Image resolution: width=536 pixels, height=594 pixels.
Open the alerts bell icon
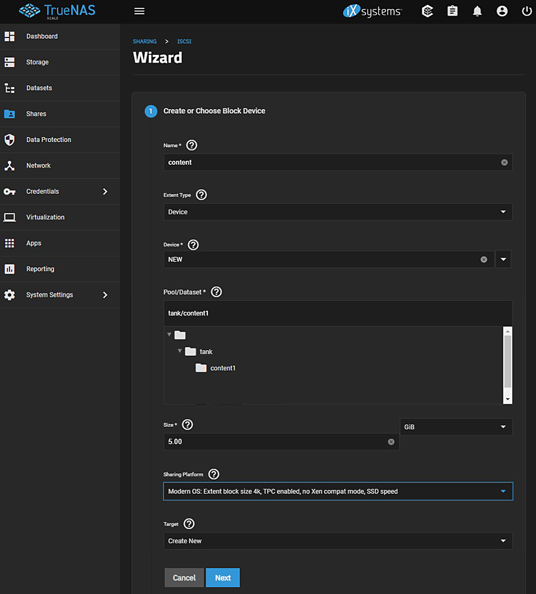pyautogui.click(x=477, y=11)
